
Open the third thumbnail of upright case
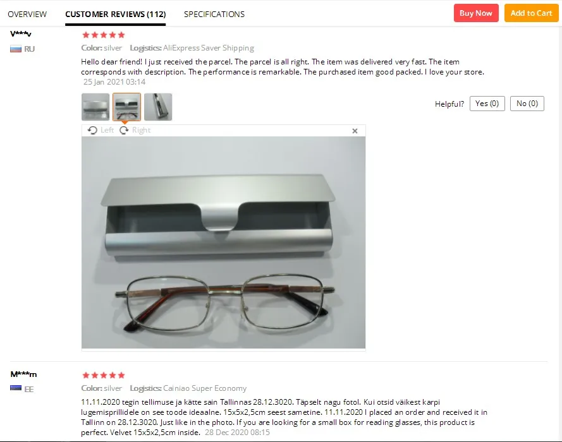(158, 107)
